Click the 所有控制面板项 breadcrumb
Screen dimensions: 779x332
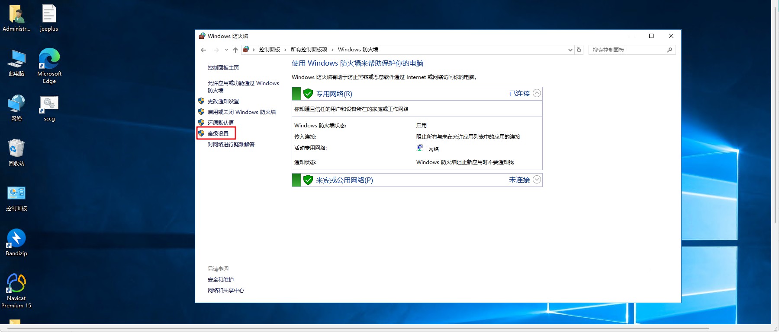(x=309, y=50)
